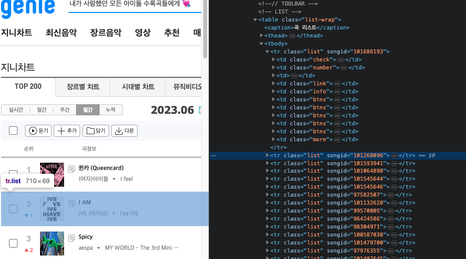This screenshot has height=259, width=466.
Task: Expand td class number node
Action: (273, 67)
